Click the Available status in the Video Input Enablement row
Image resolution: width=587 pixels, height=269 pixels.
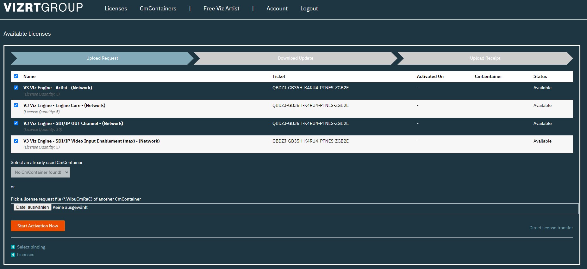[542, 141]
